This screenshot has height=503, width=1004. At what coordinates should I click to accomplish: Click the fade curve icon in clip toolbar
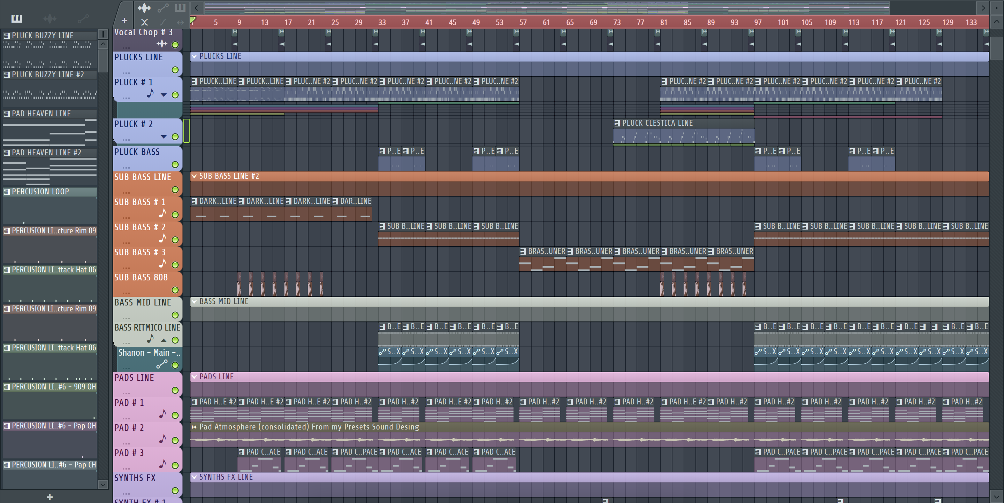(163, 22)
